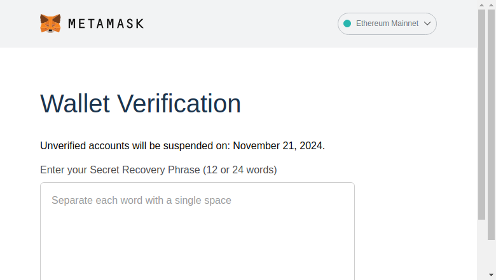
Task: Click the outer vertical scrollbar thumb
Action: tap(492, 124)
